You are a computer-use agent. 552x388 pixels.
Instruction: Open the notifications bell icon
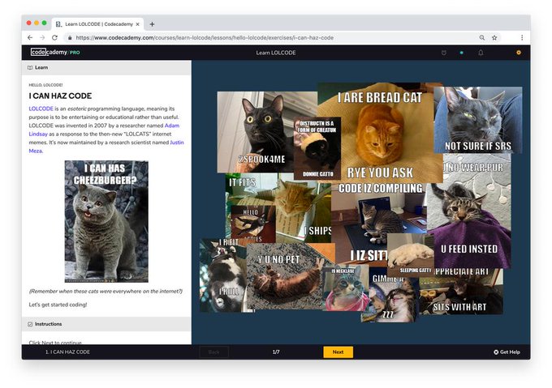click(481, 53)
